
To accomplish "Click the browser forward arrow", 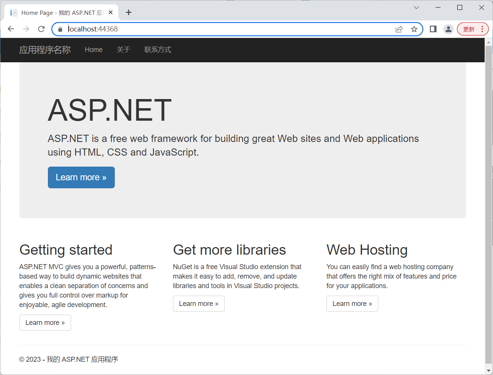I will pyautogui.click(x=26, y=29).
